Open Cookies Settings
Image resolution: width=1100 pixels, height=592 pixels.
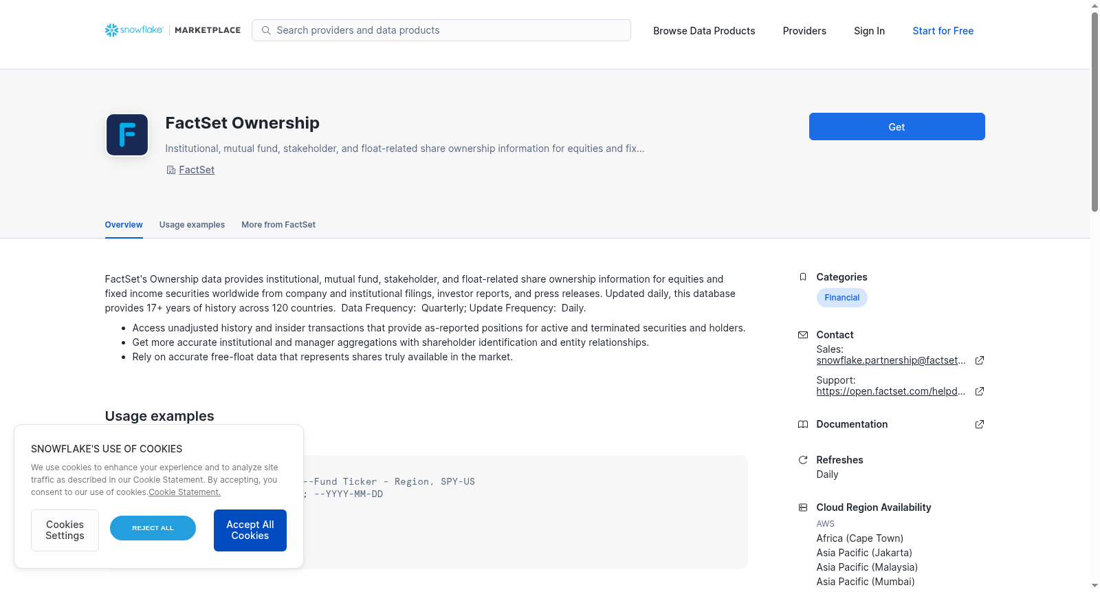pos(65,530)
